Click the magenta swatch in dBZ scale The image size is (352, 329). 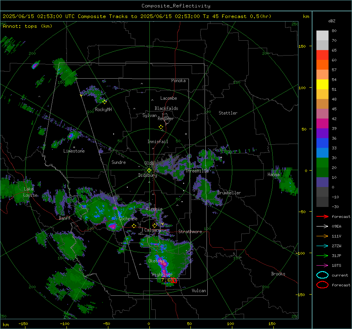(x=322, y=123)
